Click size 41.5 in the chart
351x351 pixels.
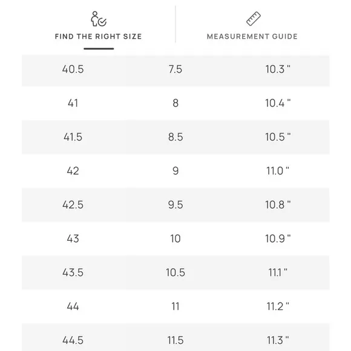(x=73, y=137)
